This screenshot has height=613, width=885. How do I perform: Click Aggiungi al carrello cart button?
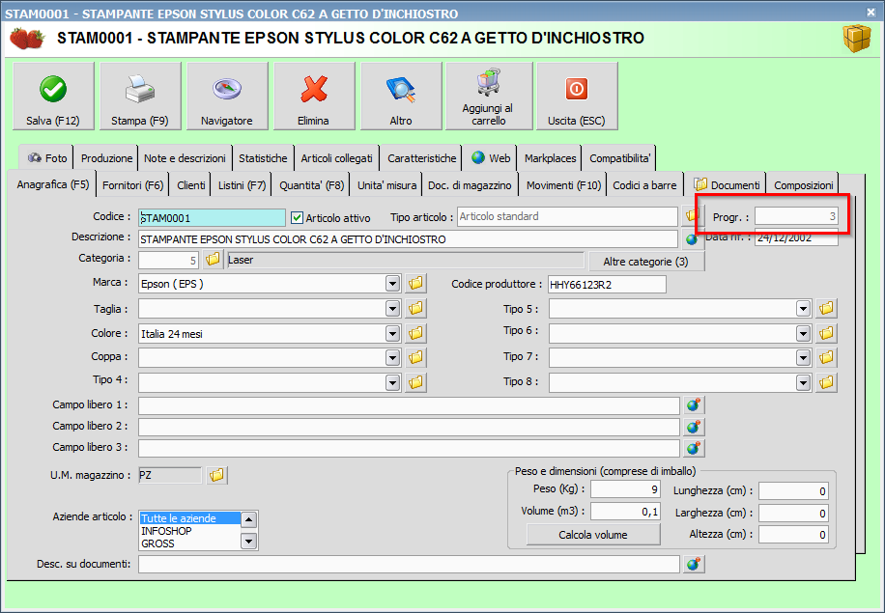[x=489, y=97]
